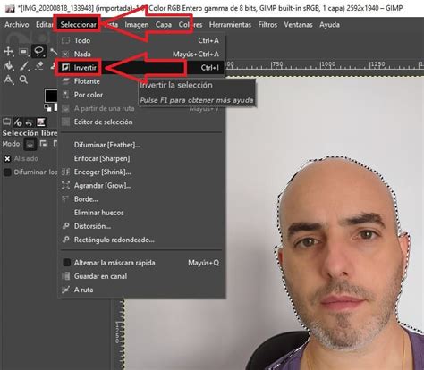
Task: Choose Guardar en canal entry
Action: tap(141, 276)
